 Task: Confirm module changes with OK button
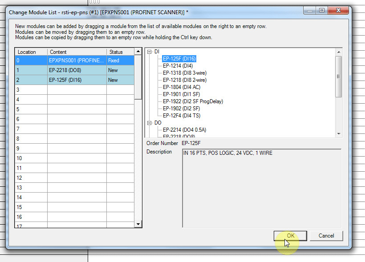coord(290,236)
